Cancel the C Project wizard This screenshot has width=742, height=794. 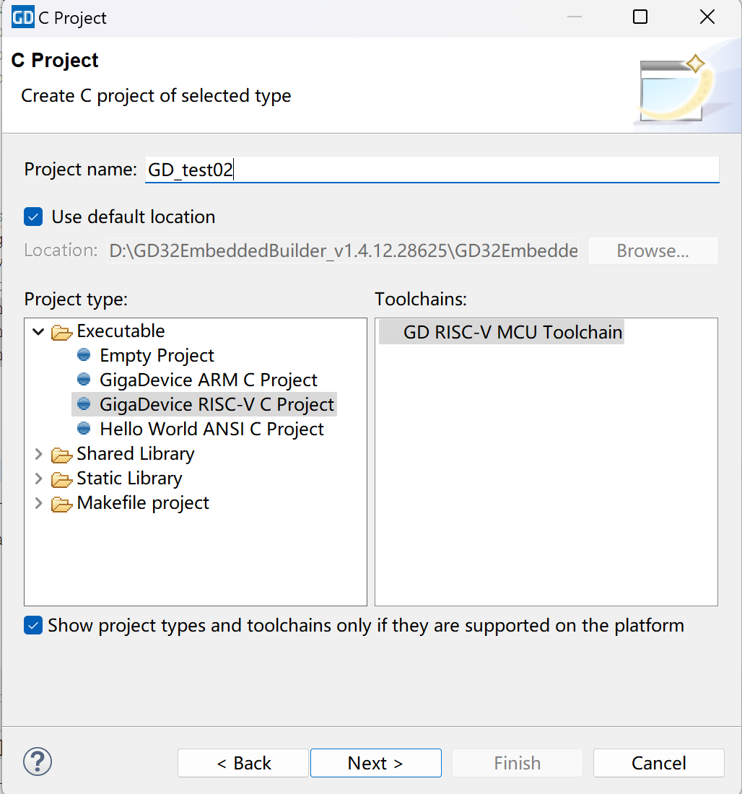pos(658,763)
